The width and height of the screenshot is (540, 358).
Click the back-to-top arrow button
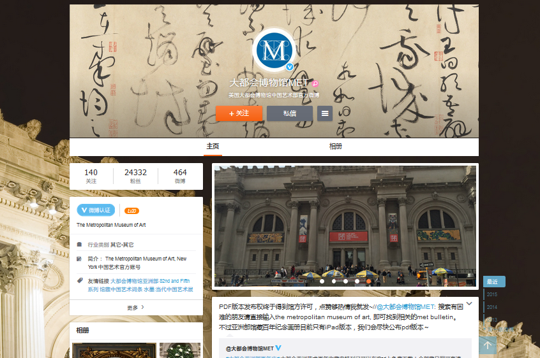click(488, 345)
